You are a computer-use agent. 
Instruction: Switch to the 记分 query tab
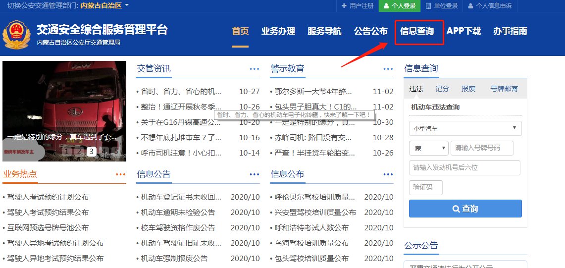click(x=442, y=89)
